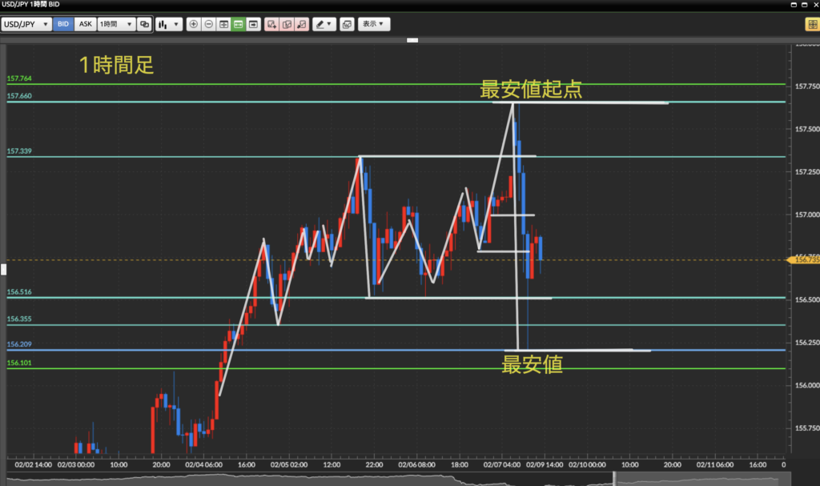The width and height of the screenshot is (820, 486).
Task: Click the scroll-to-latest arrow icon
Action: 253,25
